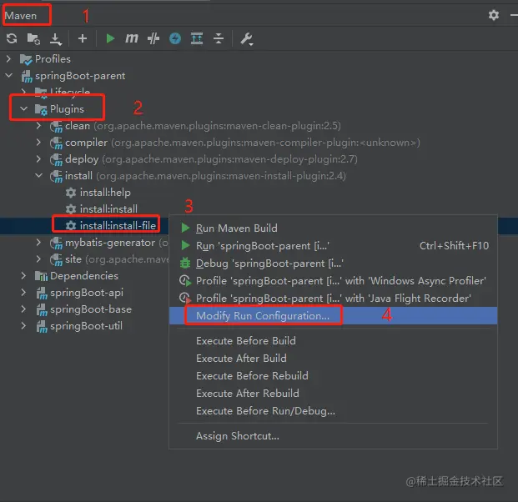Click the springBoot-api module icon
Image resolution: width=518 pixels, height=502 pixels.
click(x=42, y=294)
